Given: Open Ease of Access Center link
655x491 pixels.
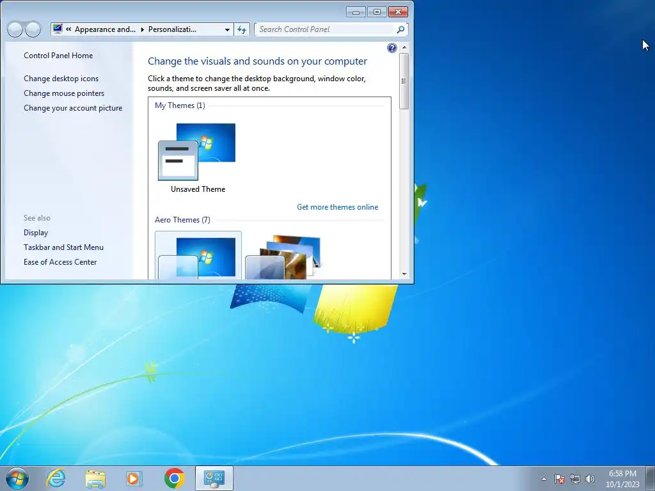Looking at the screenshot, I should click(x=60, y=261).
